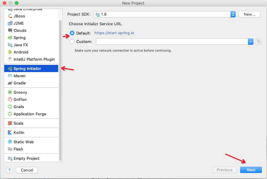This screenshot has height=179, width=267.
Task: Select Static Web label in list
Action: point(24,142)
